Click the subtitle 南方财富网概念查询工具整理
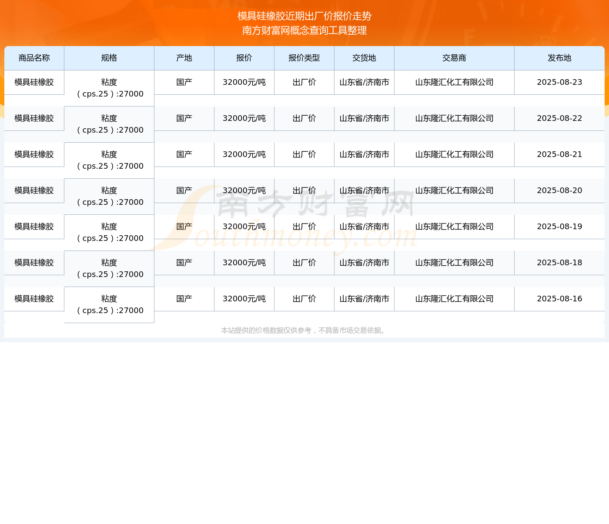This screenshot has height=524, width=609. coord(304,30)
